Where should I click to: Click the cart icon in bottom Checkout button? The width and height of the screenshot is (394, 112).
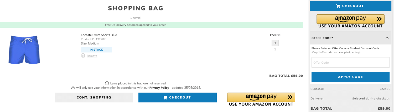(x=165, y=98)
